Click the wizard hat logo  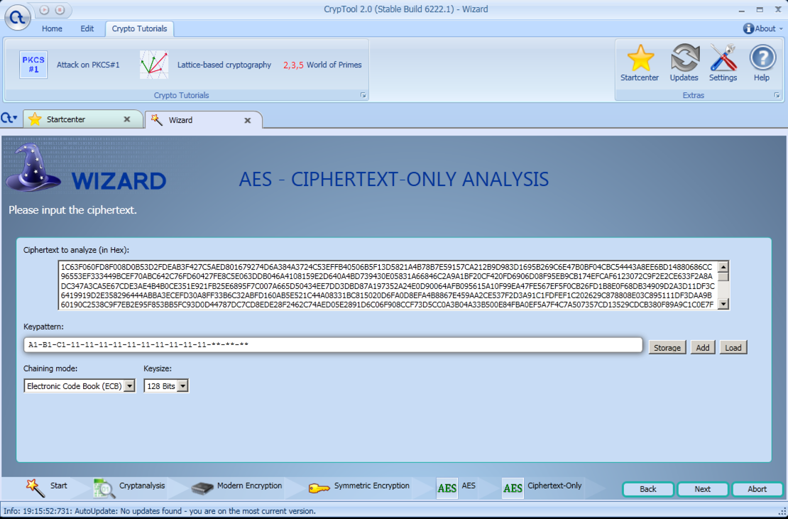pyautogui.click(x=33, y=168)
